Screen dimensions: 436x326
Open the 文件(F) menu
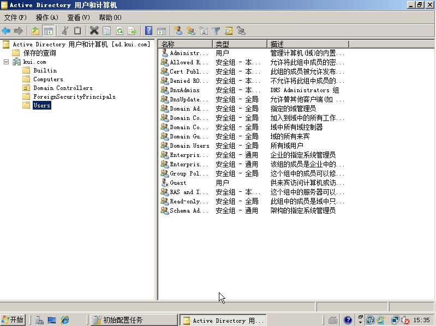(x=15, y=17)
